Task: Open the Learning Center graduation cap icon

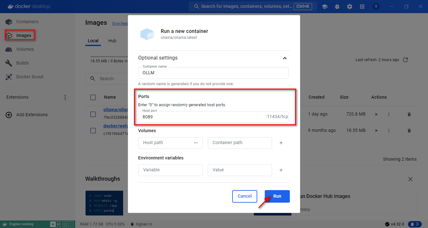Action: [325, 7]
